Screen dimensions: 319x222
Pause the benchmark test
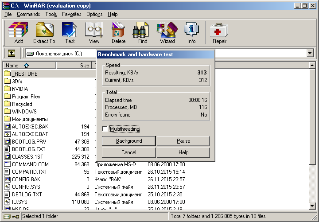click(x=183, y=141)
